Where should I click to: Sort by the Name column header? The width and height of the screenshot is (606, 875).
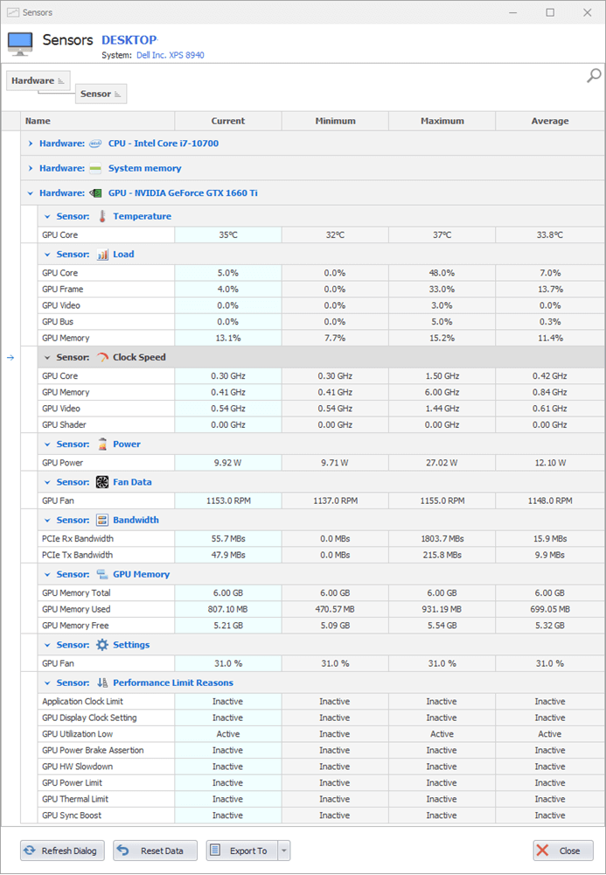click(98, 121)
